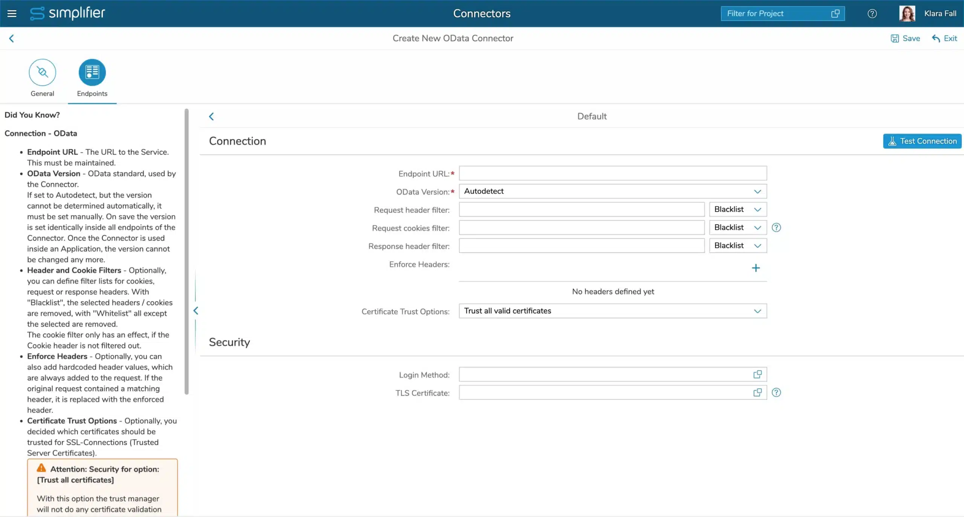
Task: Expand Certificate Trust Options dropdown
Action: [x=757, y=311]
